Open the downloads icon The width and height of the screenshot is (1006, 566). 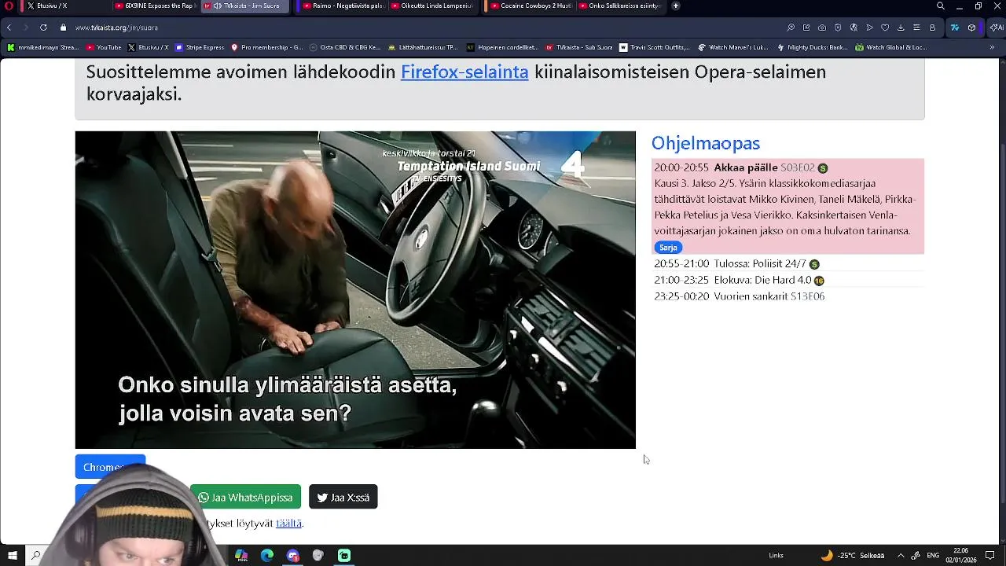[x=901, y=28]
